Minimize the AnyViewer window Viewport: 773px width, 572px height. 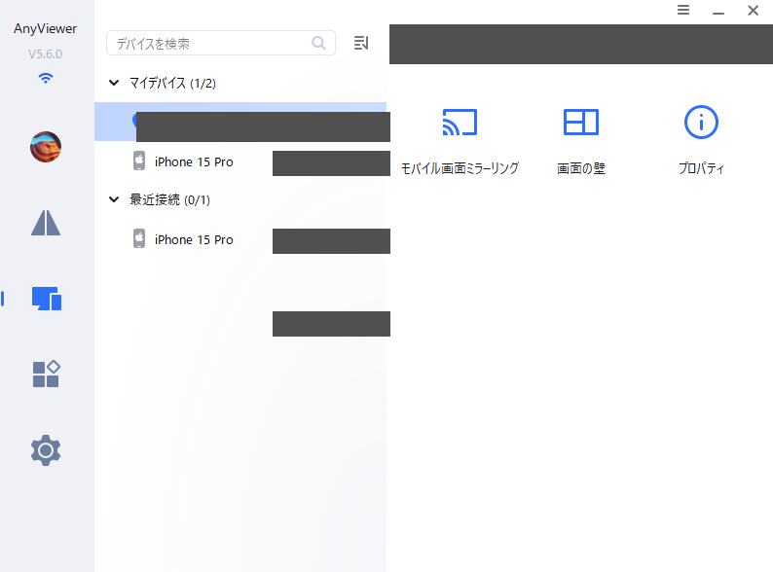tap(718, 11)
